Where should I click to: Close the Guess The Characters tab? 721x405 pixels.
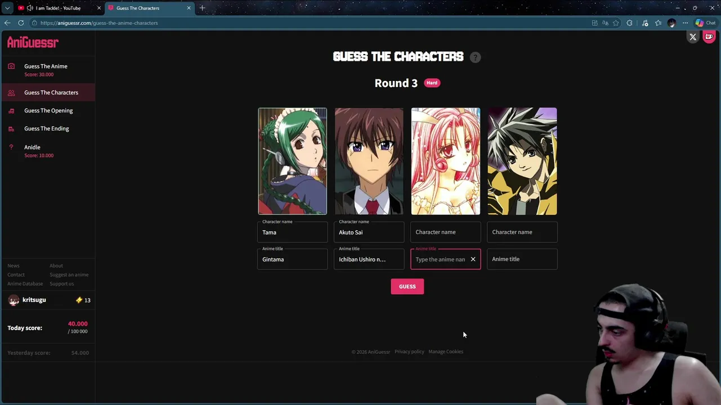pos(189,8)
